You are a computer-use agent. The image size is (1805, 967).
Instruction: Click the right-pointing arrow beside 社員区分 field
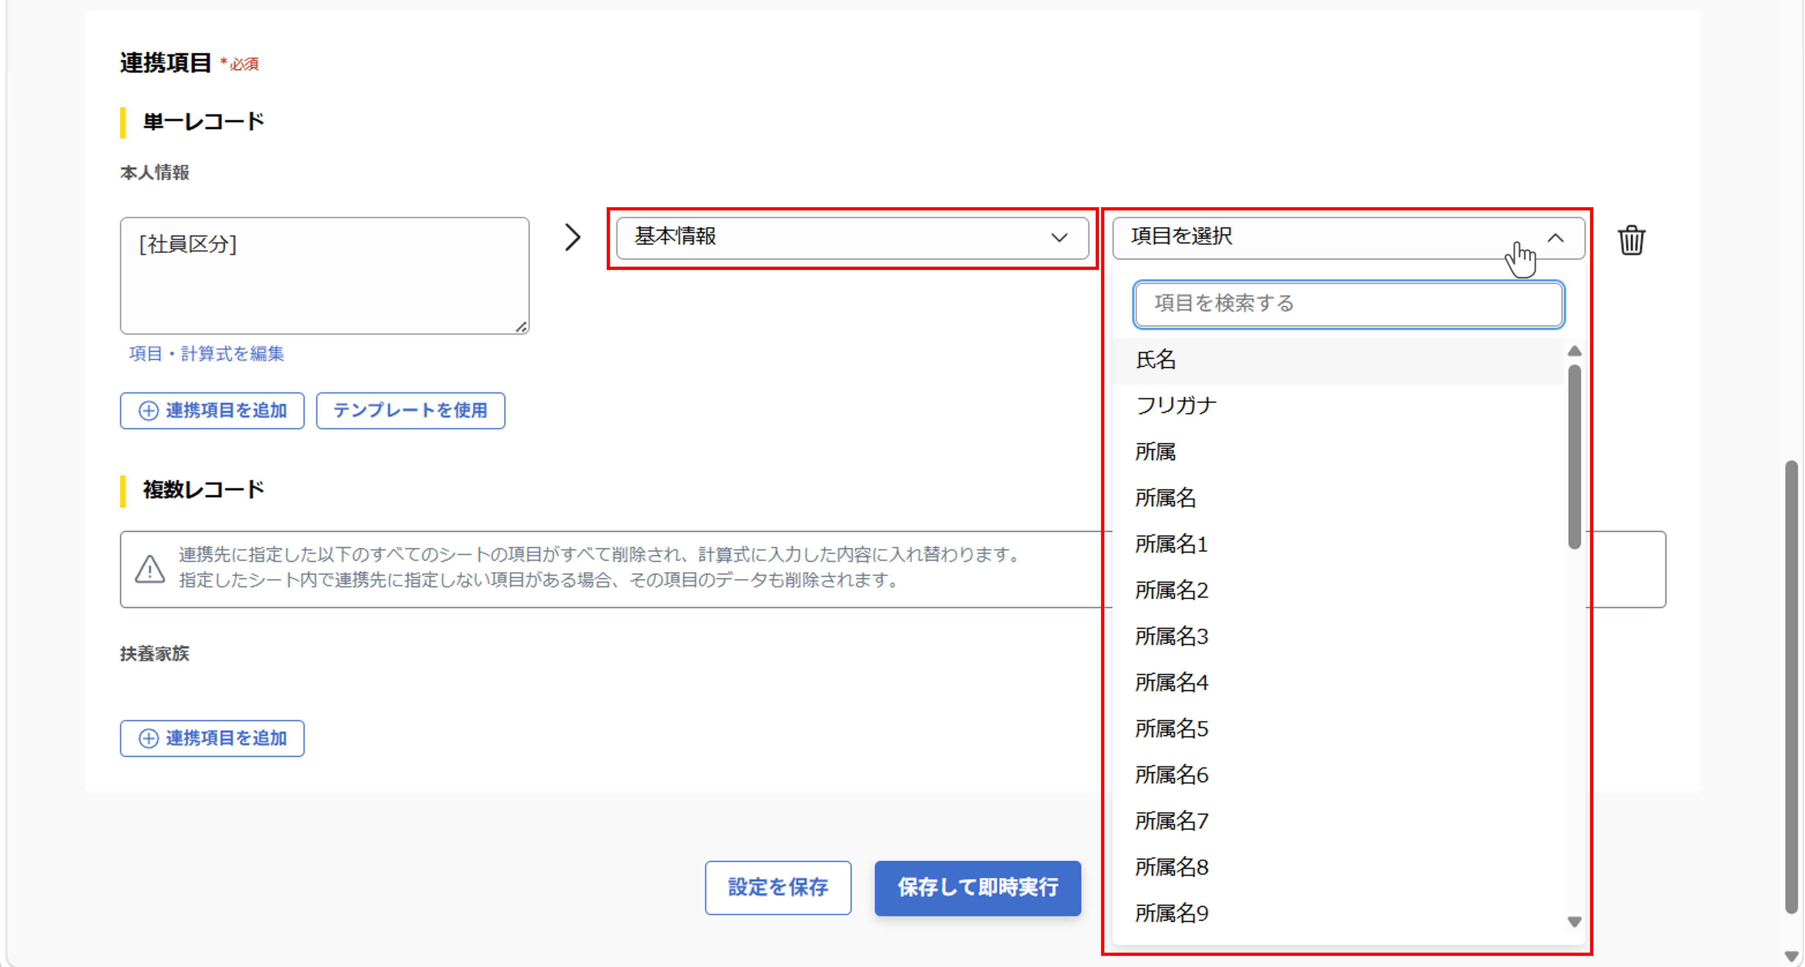click(572, 238)
